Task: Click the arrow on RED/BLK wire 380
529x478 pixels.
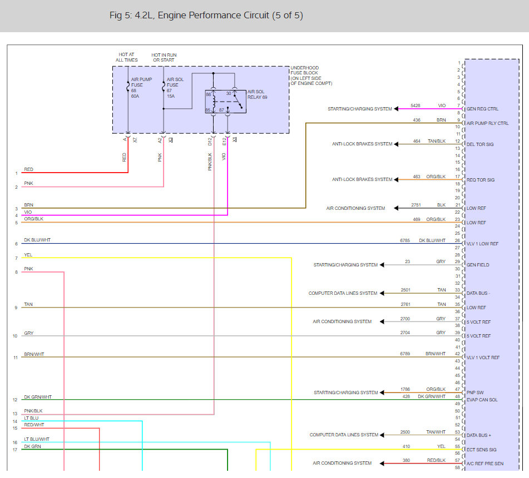Action: tap(383, 463)
